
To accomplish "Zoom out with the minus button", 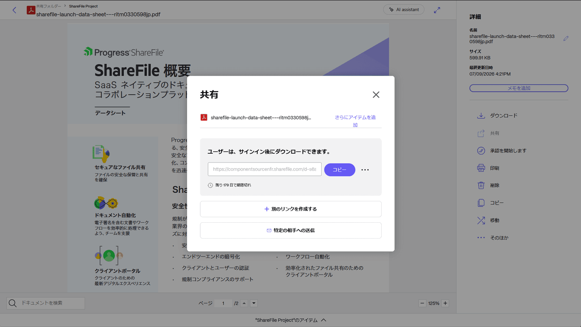I will 422,303.
